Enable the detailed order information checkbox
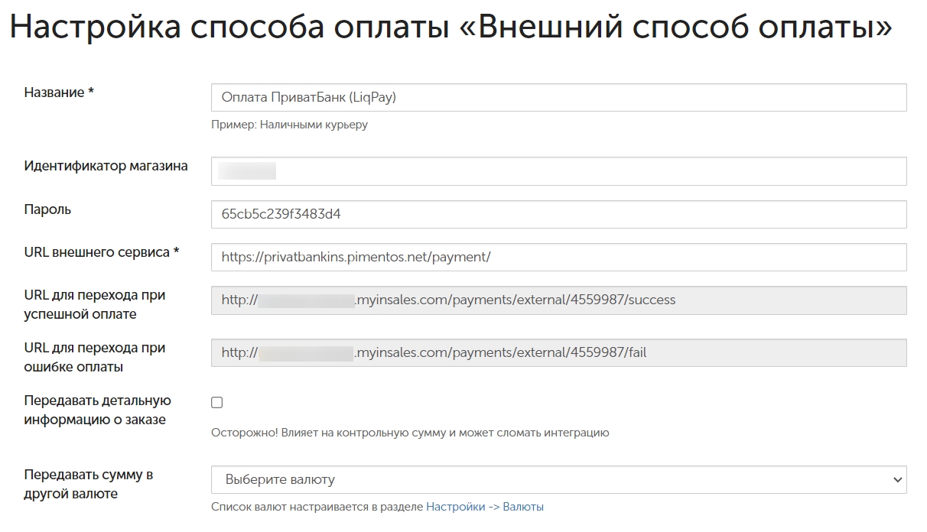 [217, 403]
